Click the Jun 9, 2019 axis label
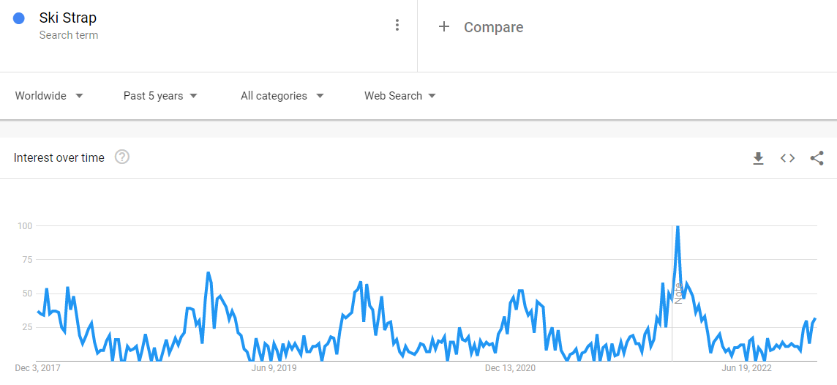The width and height of the screenshot is (837, 385). click(274, 367)
